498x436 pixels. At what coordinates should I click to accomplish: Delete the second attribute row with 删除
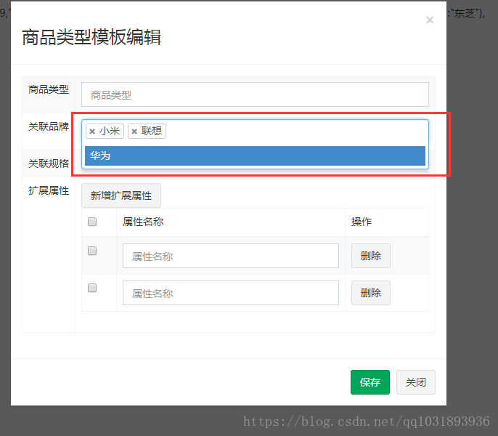point(371,293)
